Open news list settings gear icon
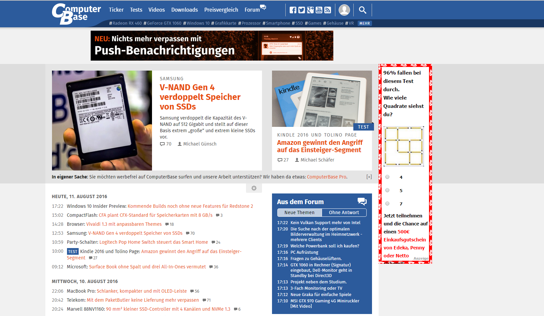This screenshot has width=544, height=316. tap(254, 188)
